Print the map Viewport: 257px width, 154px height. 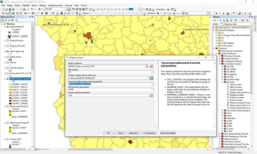point(13,9)
